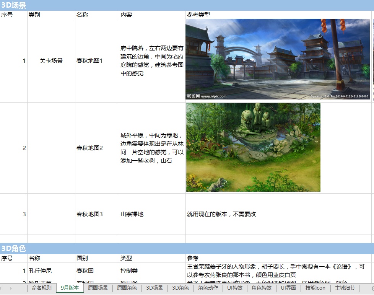
Task: Select the 9月版本 sheet tab
Action: pos(70,288)
